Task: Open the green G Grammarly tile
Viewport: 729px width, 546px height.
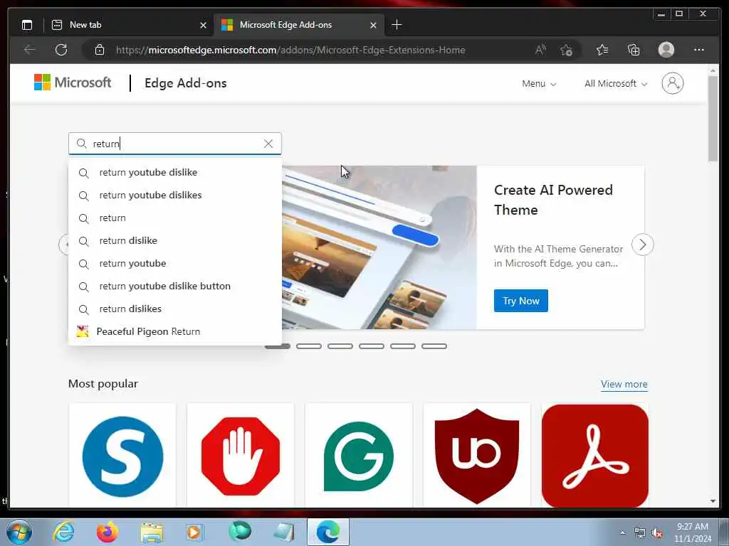Action: point(359,456)
